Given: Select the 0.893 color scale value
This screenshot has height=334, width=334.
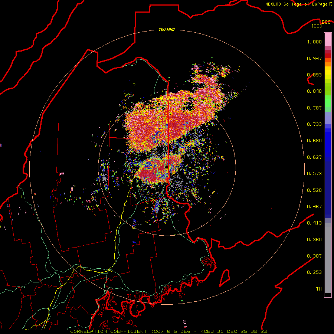Looking at the screenshot, I should (314, 75).
